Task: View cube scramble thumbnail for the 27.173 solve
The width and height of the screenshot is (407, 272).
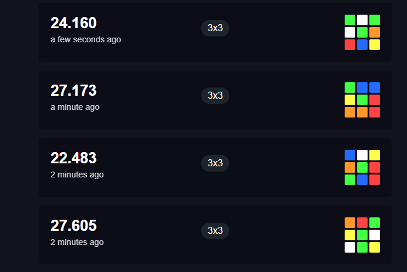Action: 362,100
